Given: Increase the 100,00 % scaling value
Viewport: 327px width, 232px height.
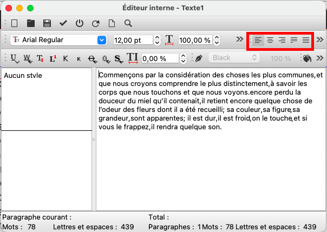Looking at the screenshot, I should pos(217,37).
